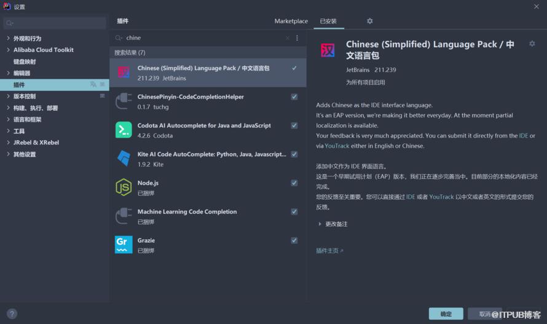Select the Codota AI Autocomplete row title
The width and height of the screenshot is (547, 324).
pos(204,125)
